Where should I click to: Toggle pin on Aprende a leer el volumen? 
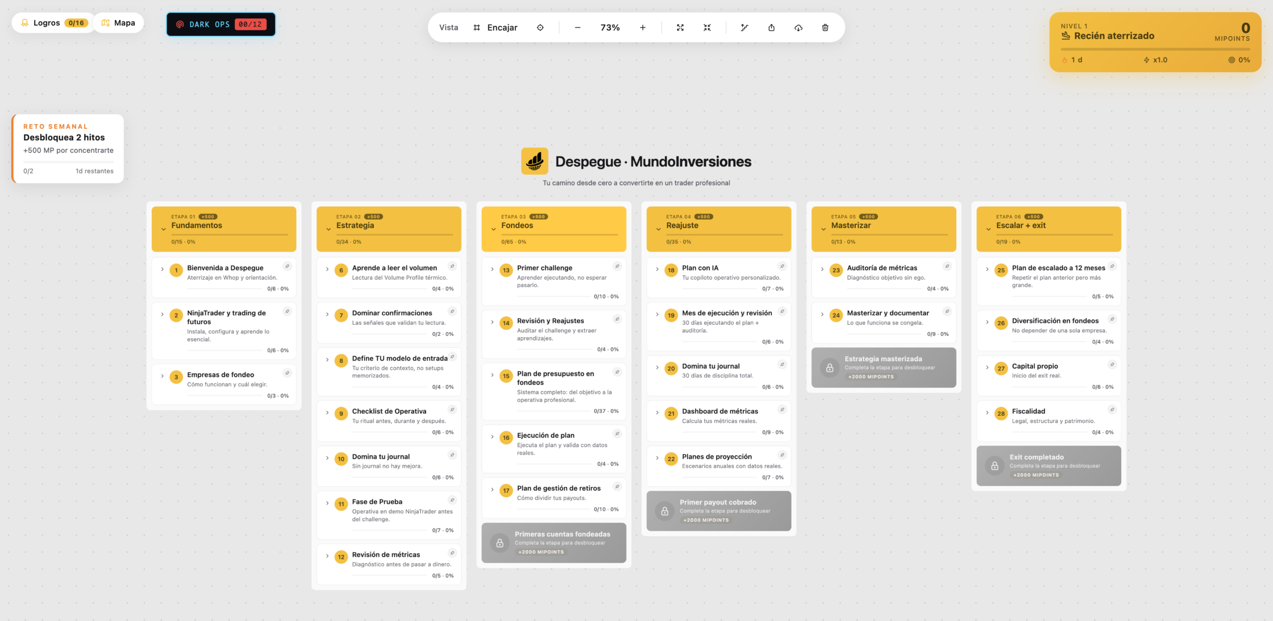(x=452, y=266)
